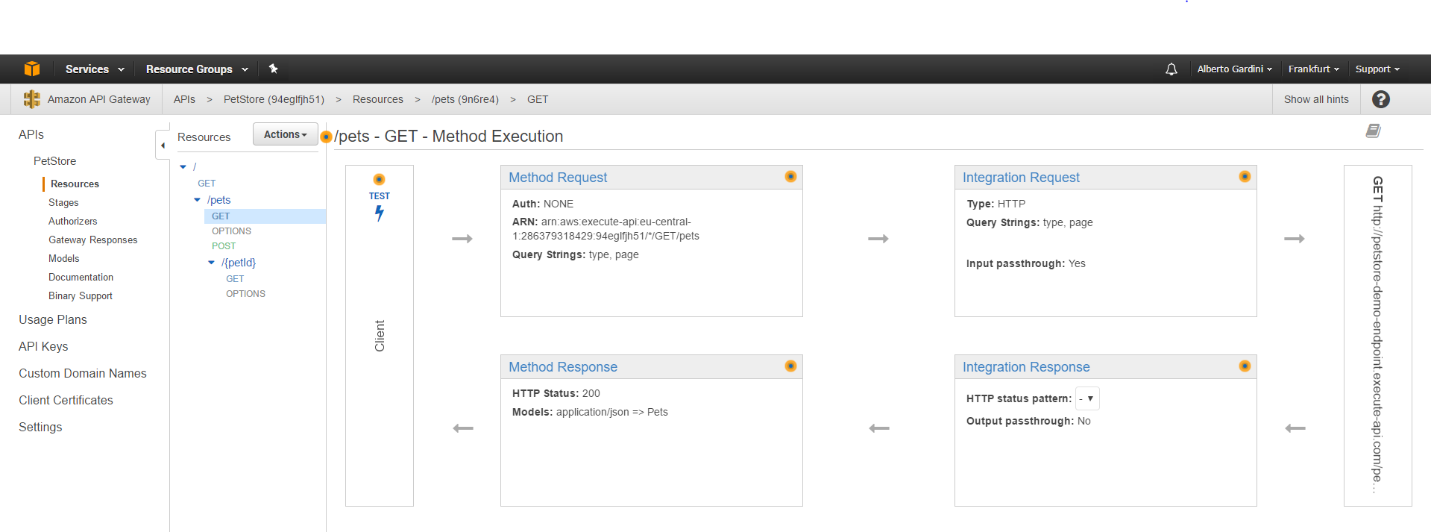Collapse the /{petId} resource tree node

click(x=212, y=263)
